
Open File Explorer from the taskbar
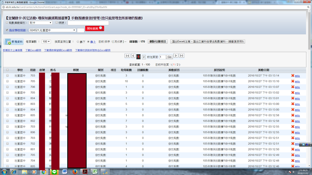point(24,172)
